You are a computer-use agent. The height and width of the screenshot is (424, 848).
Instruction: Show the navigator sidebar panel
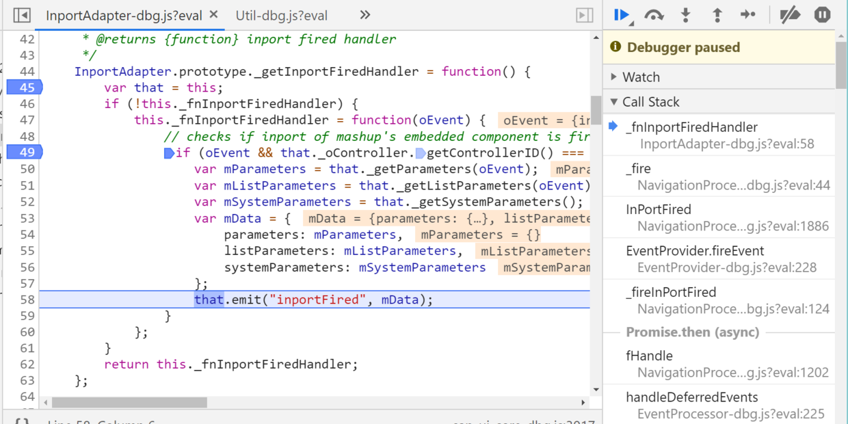pyautogui.click(x=21, y=15)
